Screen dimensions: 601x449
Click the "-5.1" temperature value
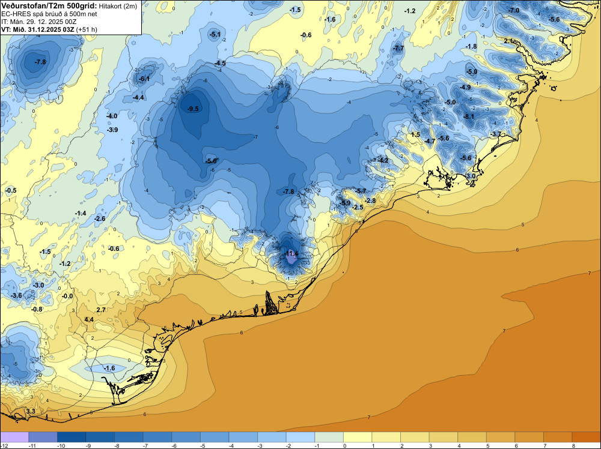[x=215, y=34]
